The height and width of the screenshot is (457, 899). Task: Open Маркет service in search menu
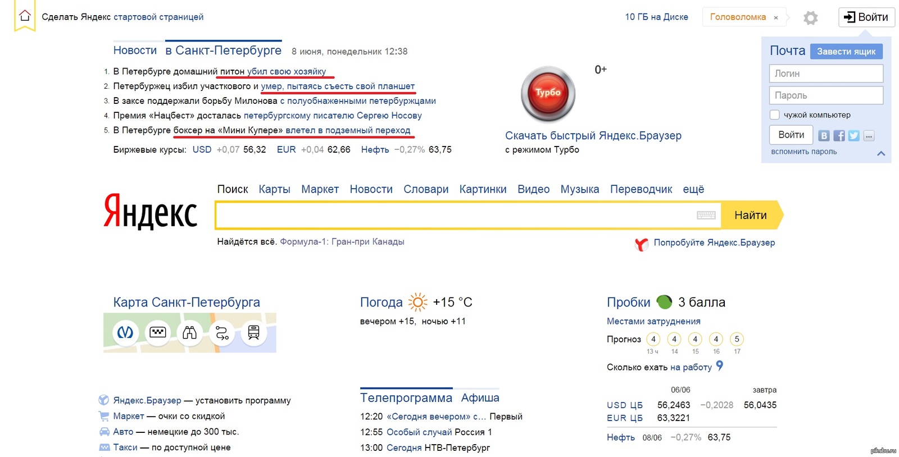click(320, 189)
